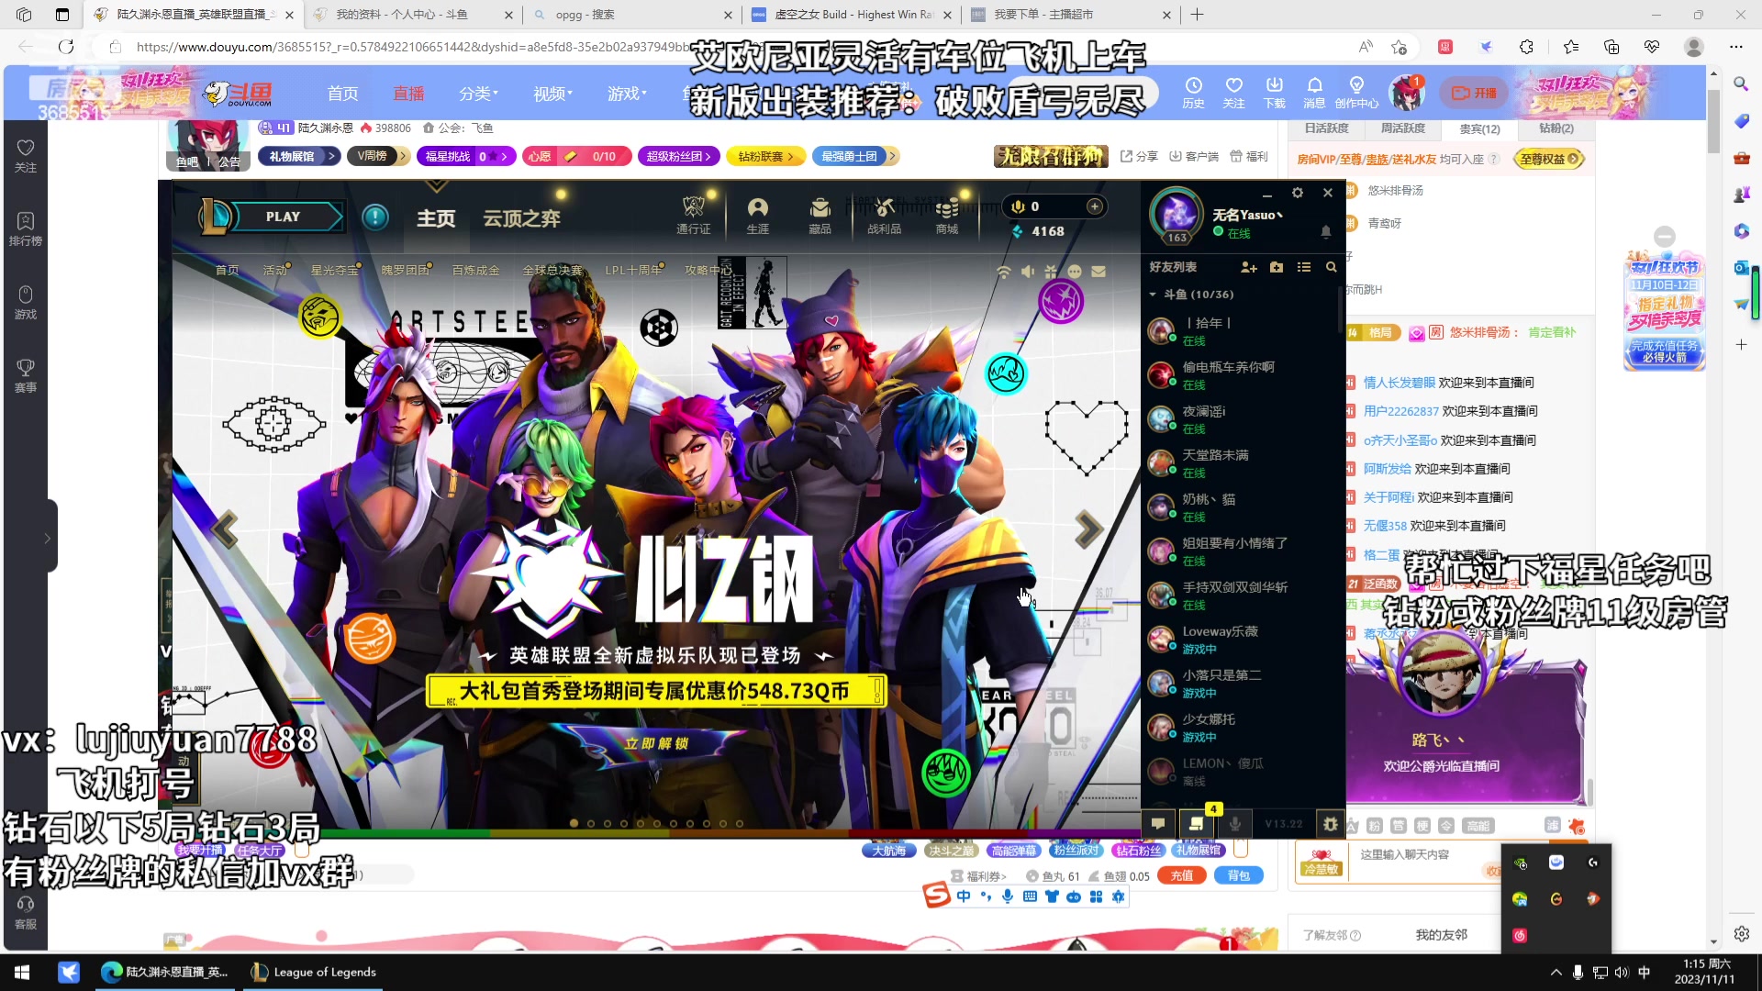Open new browser tab
1762x991 pixels.
[x=1197, y=15]
